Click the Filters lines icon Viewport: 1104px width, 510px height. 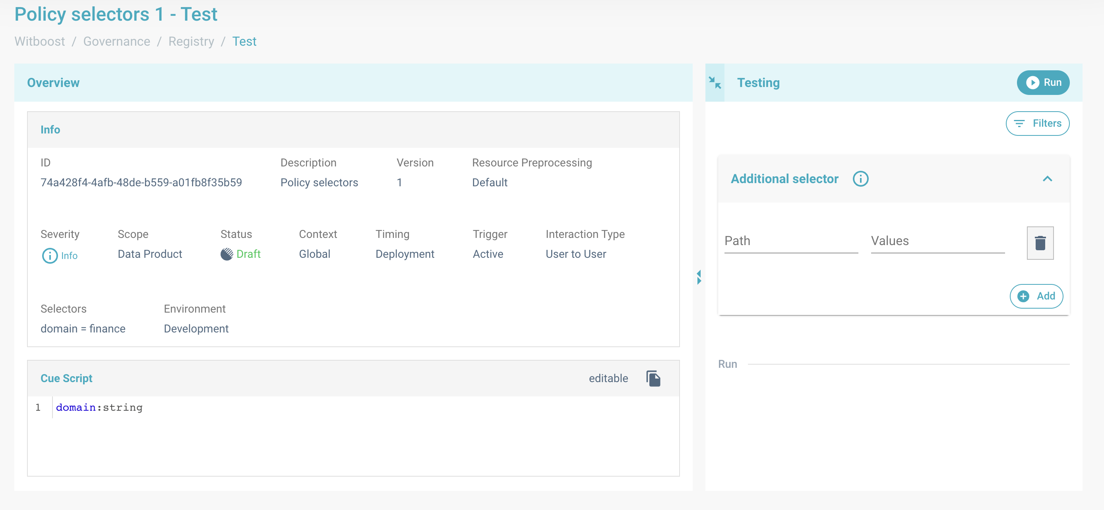pos(1019,124)
